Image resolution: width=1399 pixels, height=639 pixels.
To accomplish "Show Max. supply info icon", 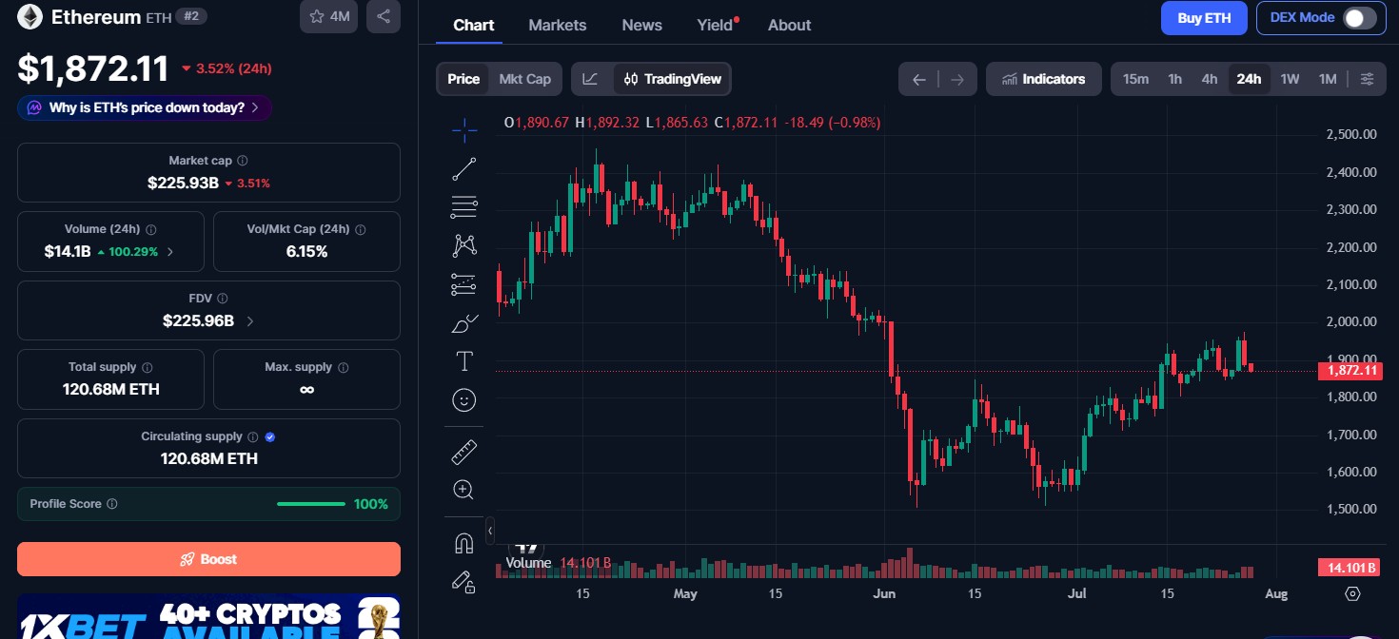I will point(344,367).
